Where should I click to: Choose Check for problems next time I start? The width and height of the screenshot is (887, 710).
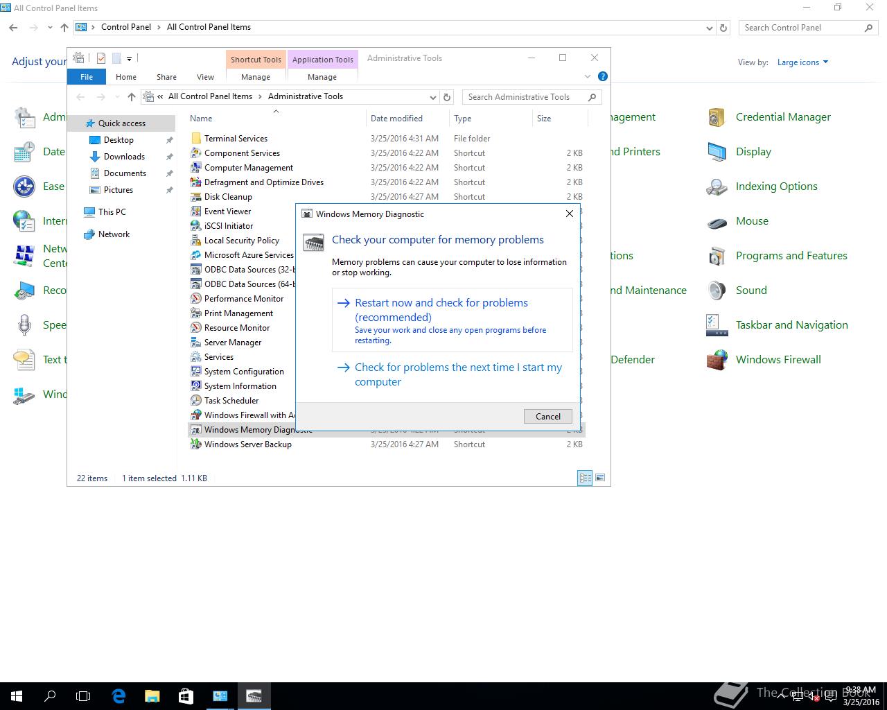click(x=453, y=374)
